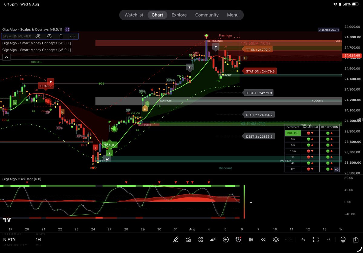Open the four-square layout templates icon
Viewport: 363px width, 253px height.
coord(201,240)
